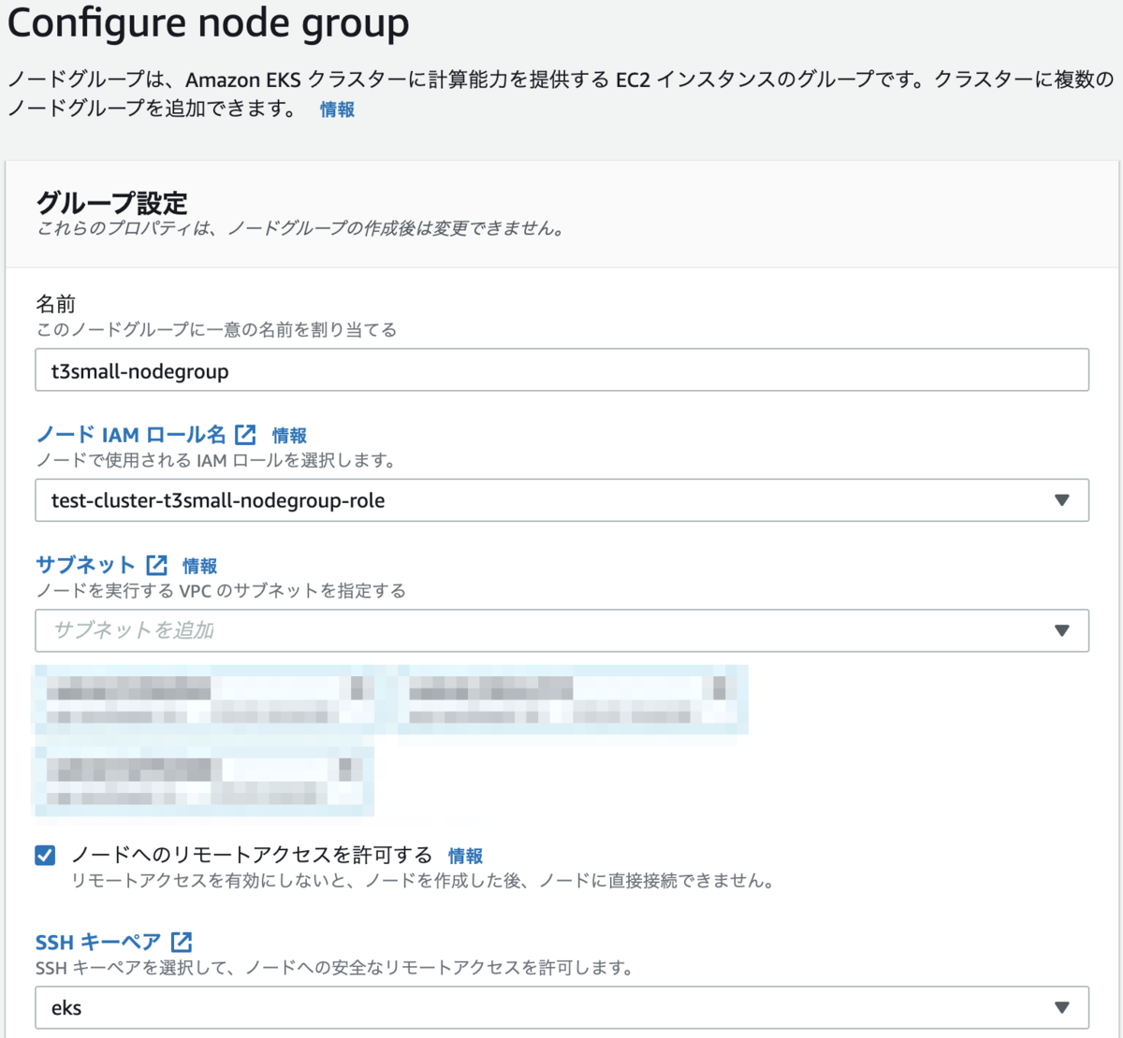1123x1038 pixels.
Task: Click the subnet dropdown arrow
Action: pyautogui.click(x=1061, y=630)
